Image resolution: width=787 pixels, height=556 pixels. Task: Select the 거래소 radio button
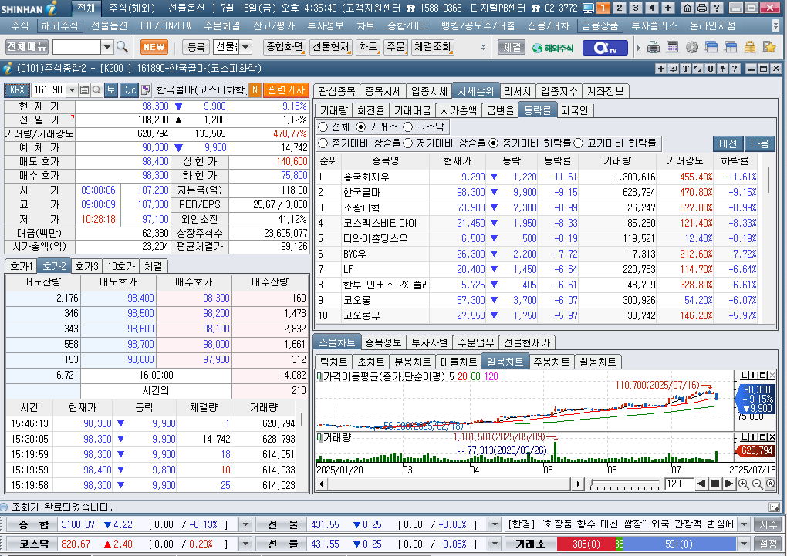point(360,127)
